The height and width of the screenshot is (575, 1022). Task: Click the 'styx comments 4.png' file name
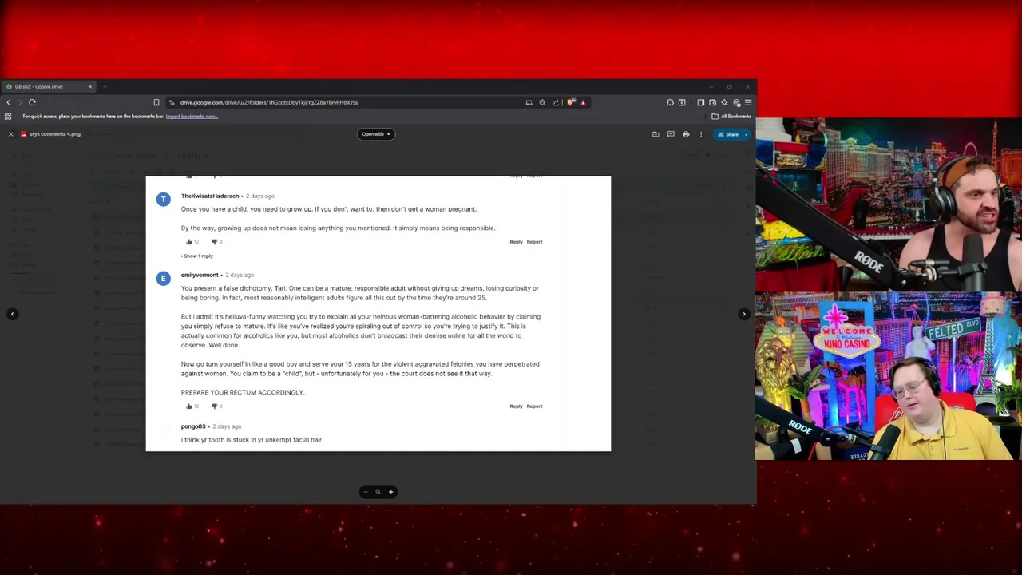(55, 134)
